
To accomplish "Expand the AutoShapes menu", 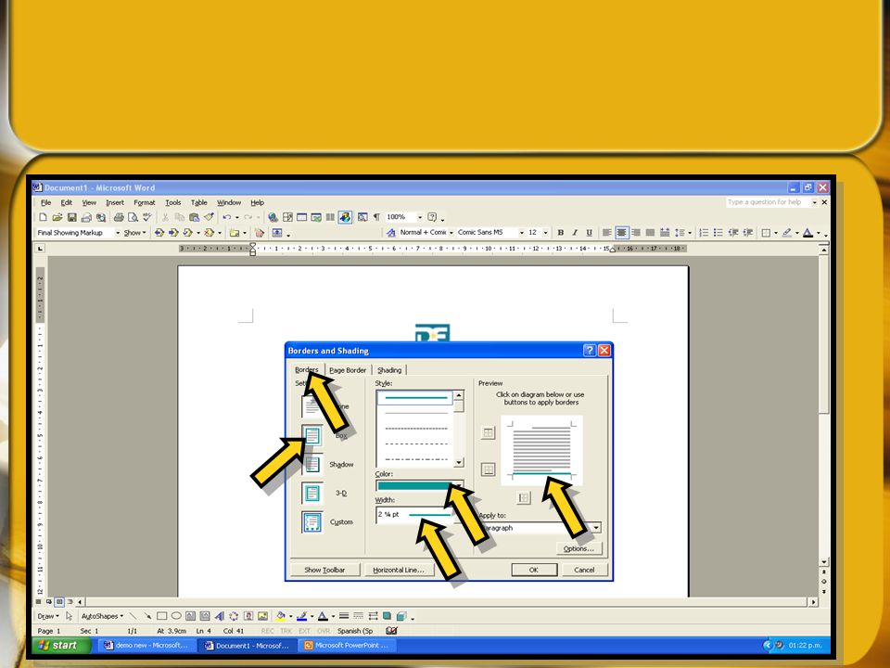I will [x=102, y=616].
